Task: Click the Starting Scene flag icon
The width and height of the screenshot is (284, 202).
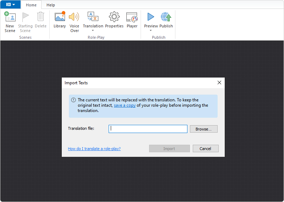Action: click(25, 17)
